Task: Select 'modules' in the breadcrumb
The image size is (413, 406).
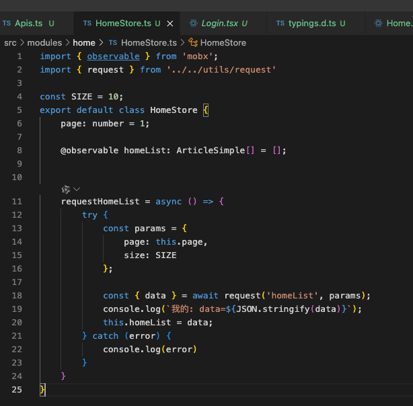Action: [x=44, y=42]
